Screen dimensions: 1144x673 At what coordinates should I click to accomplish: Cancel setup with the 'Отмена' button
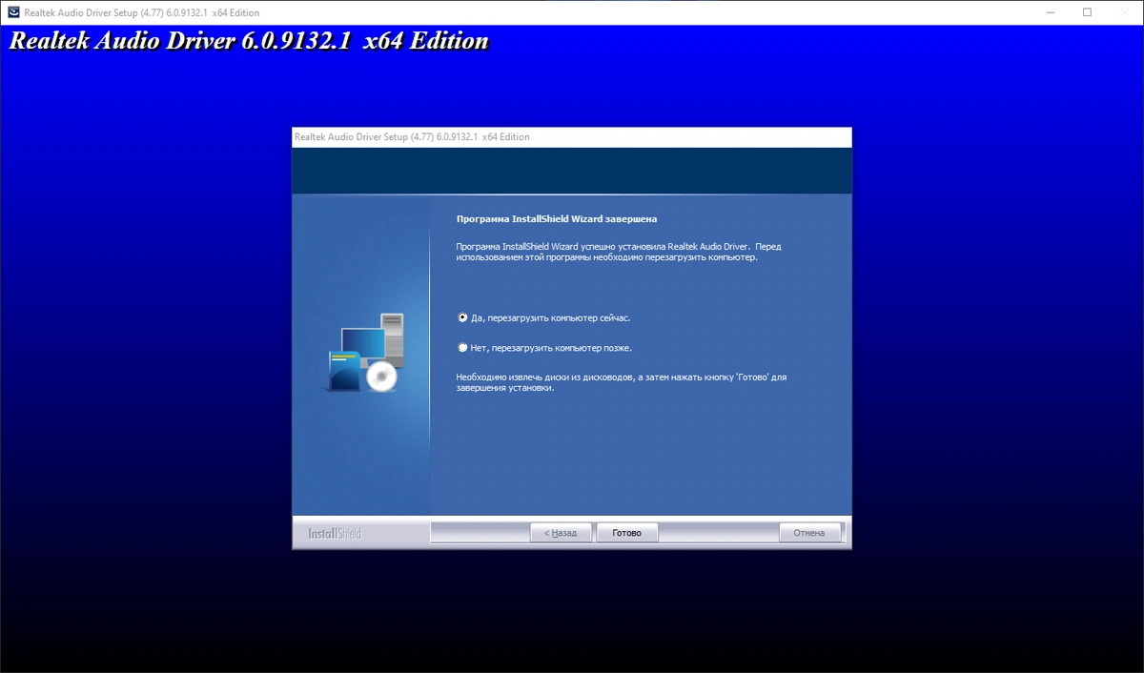[809, 533]
